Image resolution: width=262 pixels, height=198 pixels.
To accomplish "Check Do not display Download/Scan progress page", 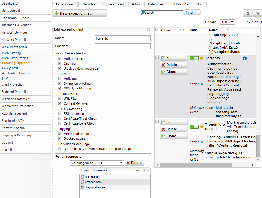I will coord(60,149).
